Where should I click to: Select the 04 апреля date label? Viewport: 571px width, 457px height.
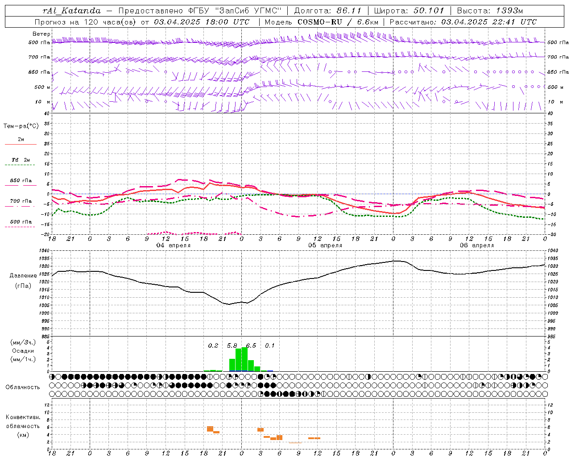pos(173,245)
